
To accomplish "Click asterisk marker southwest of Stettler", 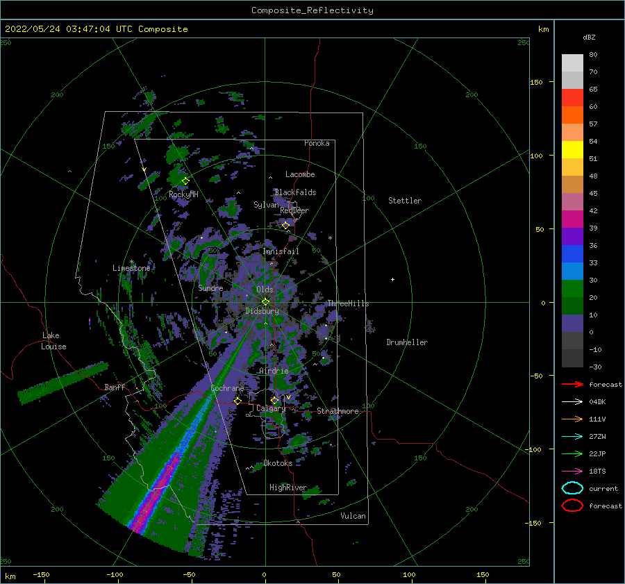I will (330, 238).
